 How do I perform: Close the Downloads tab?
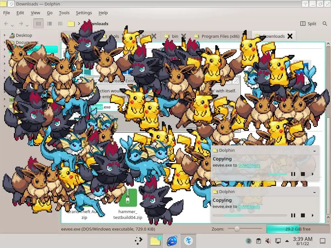coord(290,36)
